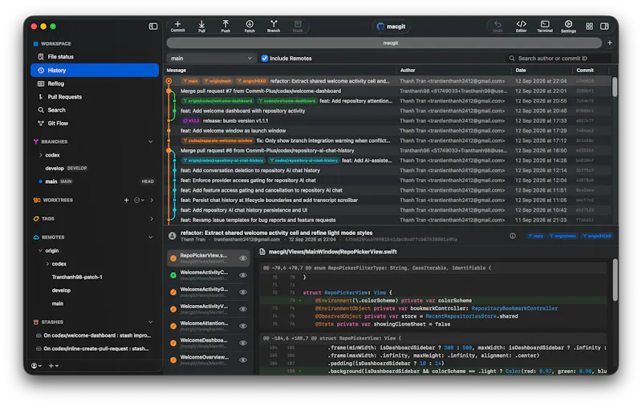Toggle eye icon for WelcomeOverview... file
Viewport: 642px width, 406px height.
pyautogui.click(x=243, y=360)
